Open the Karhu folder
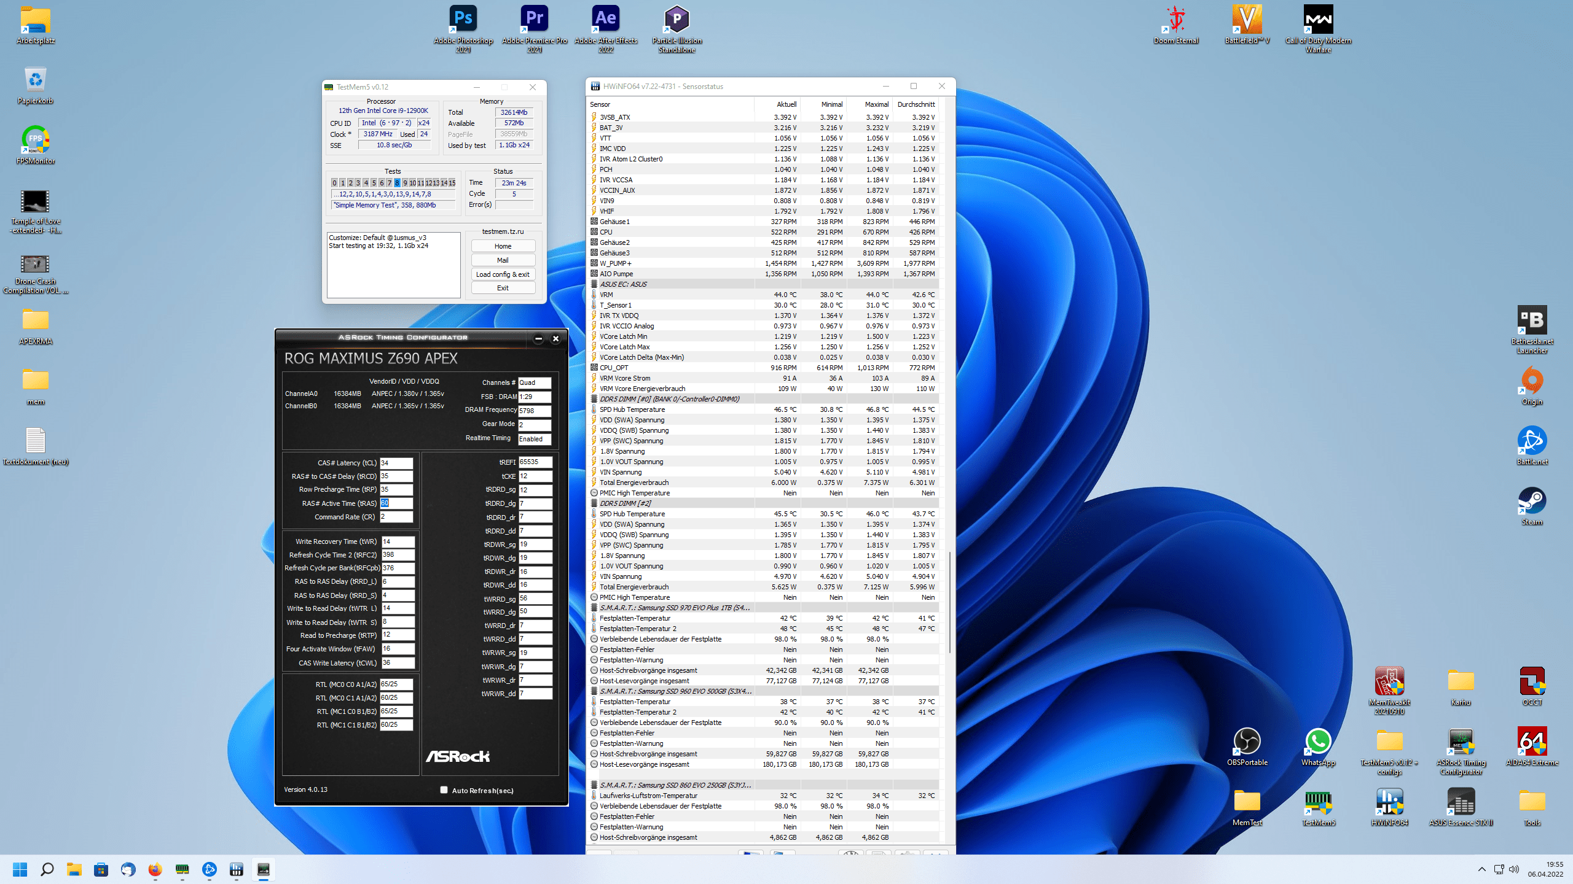 (x=1461, y=688)
